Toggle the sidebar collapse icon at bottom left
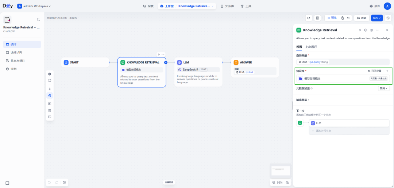Viewport: 394px width, 188px height. (7, 183)
